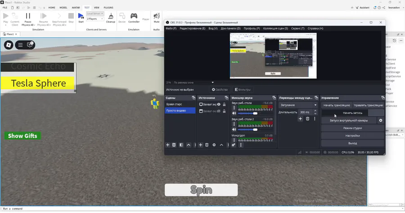The image size is (405, 213).
Task: Remove transition with trash icon under Длительность
Action: (x=307, y=118)
